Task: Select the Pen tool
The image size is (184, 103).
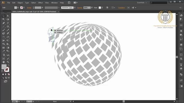Action: [3, 23]
